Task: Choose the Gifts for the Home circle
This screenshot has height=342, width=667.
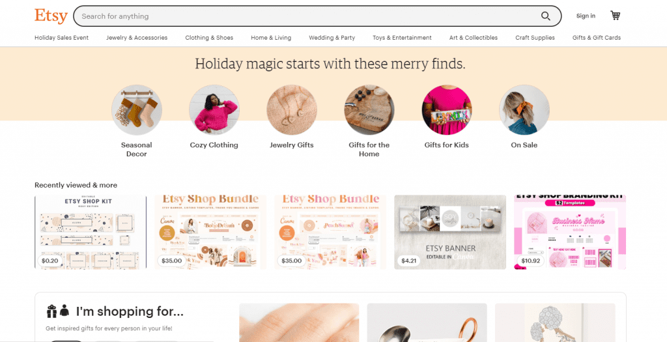Action: pos(369,109)
